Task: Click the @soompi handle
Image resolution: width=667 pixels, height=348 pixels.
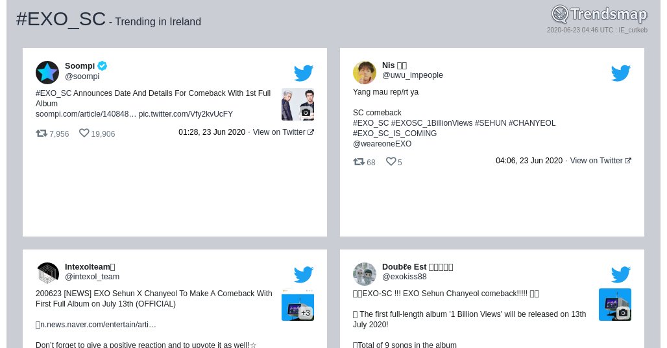Action: pyautogui.click(x=82, y=76)
